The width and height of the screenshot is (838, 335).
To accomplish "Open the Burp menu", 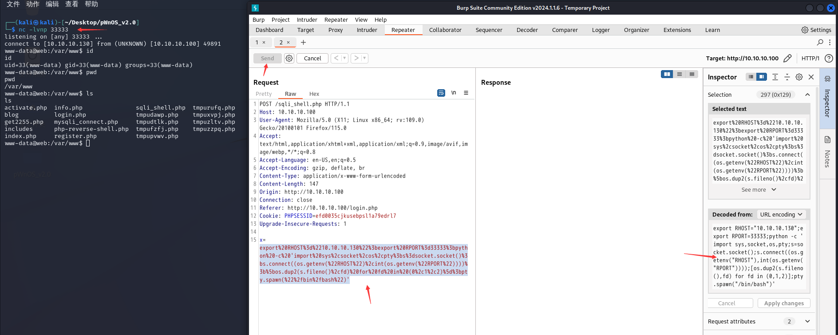I will 258,20.
